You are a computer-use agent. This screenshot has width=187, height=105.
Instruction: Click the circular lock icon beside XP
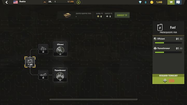(x=78, y=2)
